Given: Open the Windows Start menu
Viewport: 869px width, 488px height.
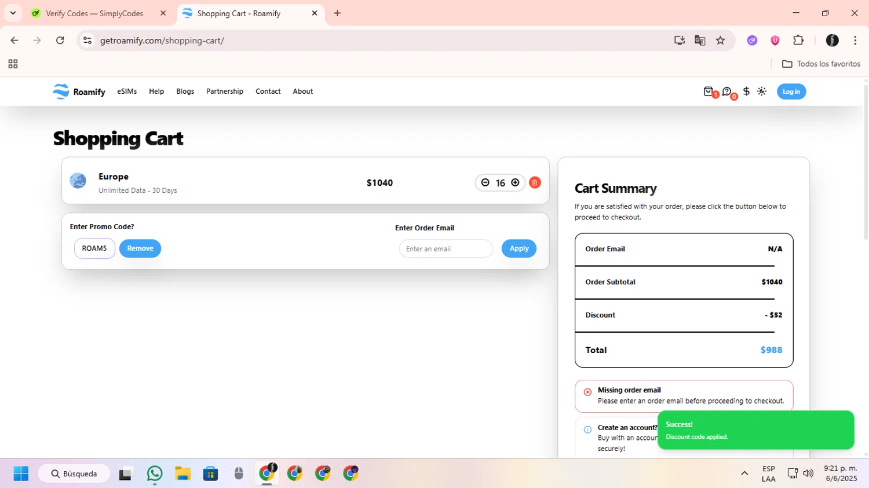Looking at the screenshot, I should click(x=21, y=474).
